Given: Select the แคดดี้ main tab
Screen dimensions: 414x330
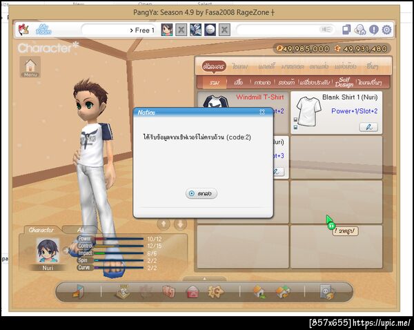Looking at the screenshot, I should [x=266, y=66].
